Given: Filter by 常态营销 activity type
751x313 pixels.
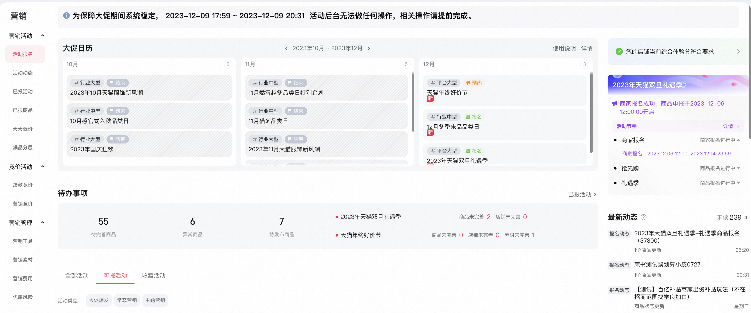Looking at the screenshot, I should [127, 300].
